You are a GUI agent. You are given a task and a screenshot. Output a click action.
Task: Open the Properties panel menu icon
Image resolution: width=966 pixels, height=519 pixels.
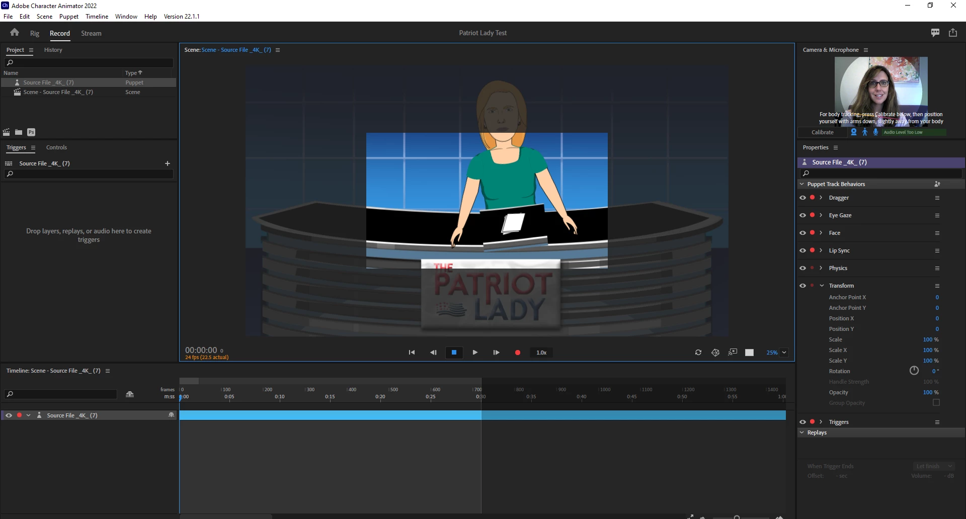click(836, 147)
